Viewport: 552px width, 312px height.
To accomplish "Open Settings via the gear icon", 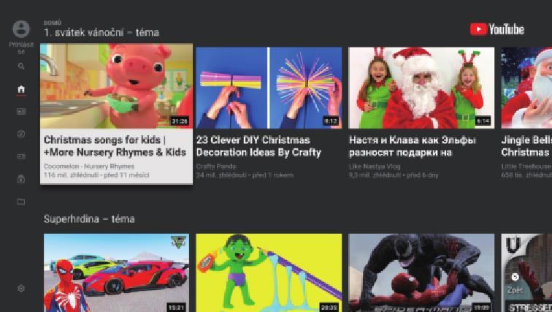I will [x=21, y=288].
